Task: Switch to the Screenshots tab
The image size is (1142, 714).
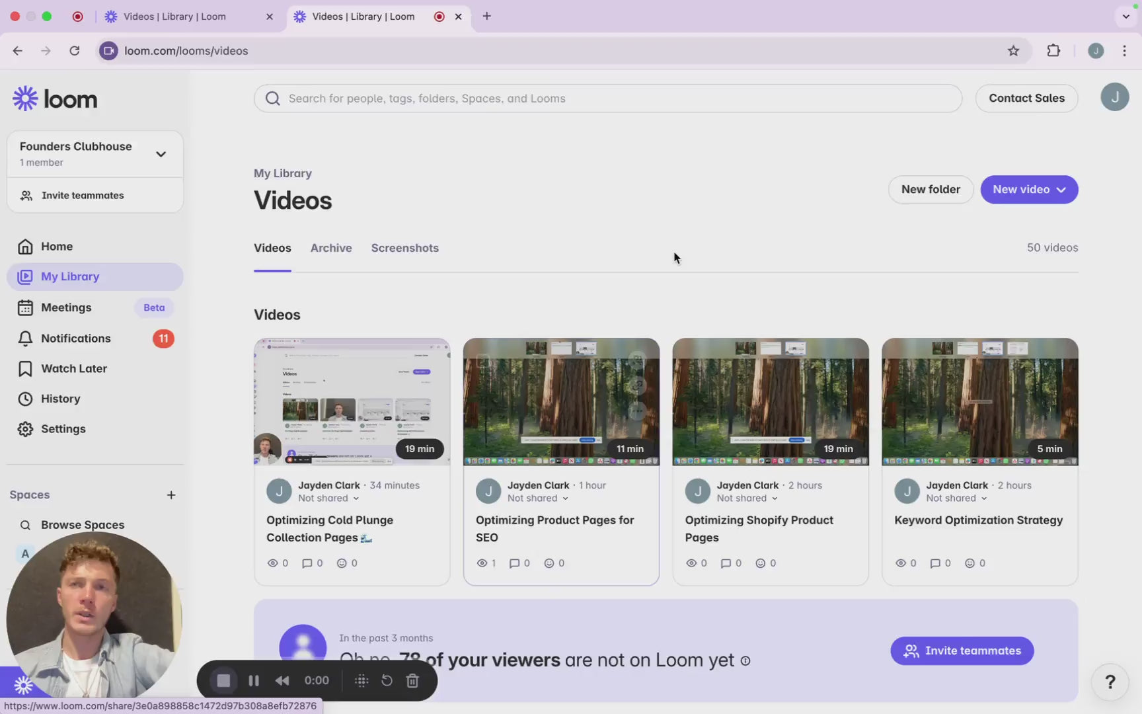Action: tap(404, 248)
